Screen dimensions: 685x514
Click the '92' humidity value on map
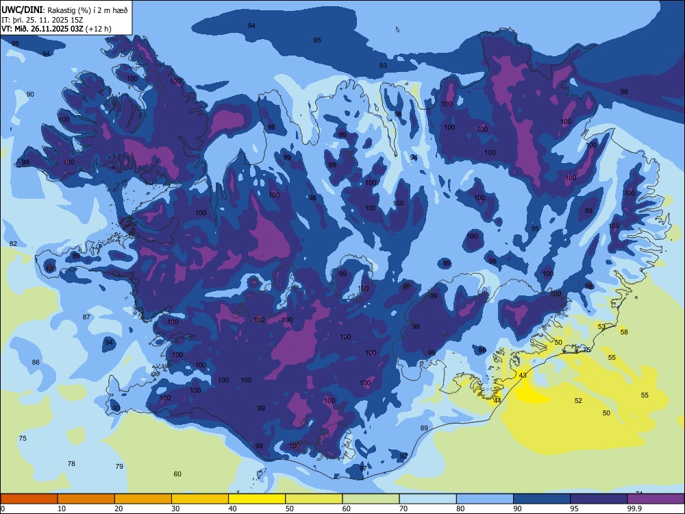pyautogui.click(x=403, y=456)
